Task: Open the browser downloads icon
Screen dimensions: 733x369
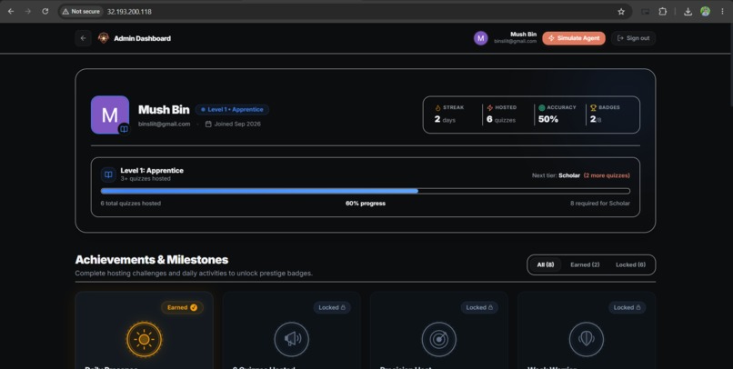Action: pyautogui.click(x=688, y=12)
